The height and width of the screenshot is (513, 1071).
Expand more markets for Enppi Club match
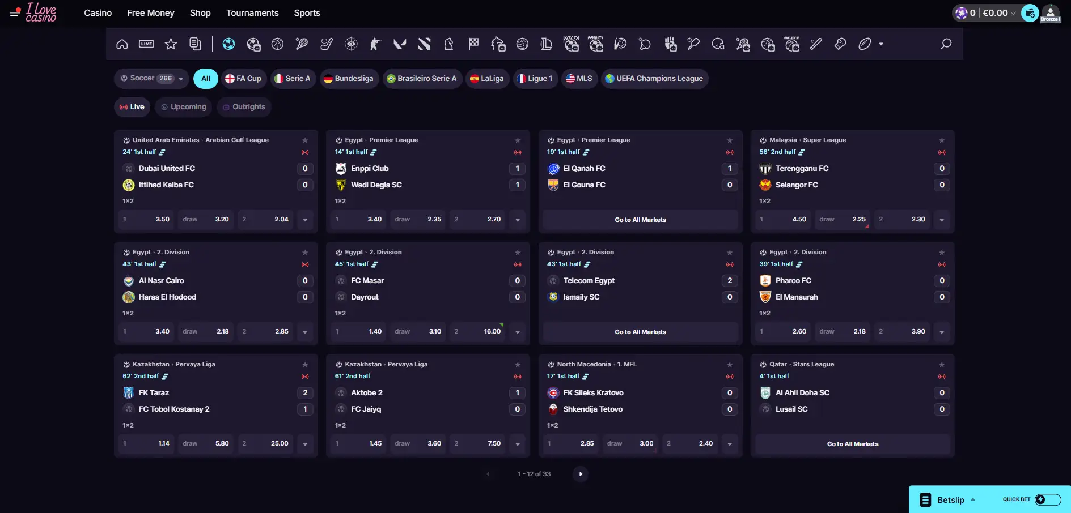click(518, 220)
